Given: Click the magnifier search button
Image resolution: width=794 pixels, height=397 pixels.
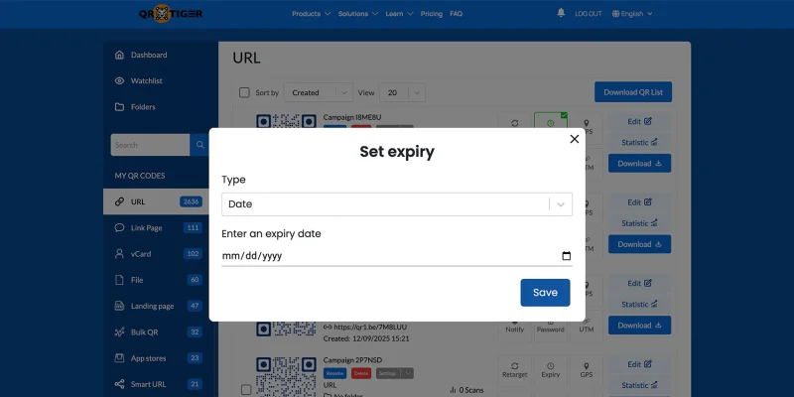Looking at the screenshot, I should (x=200, y=145).
